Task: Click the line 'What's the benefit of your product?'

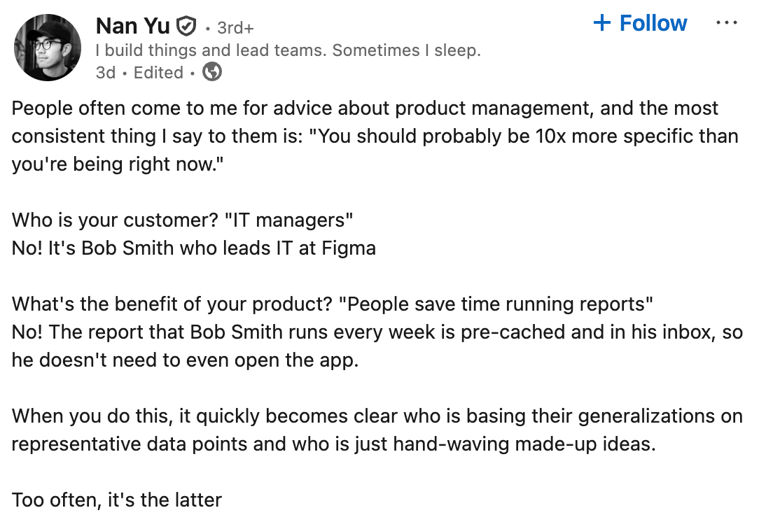Action: [x=332, y=304]
